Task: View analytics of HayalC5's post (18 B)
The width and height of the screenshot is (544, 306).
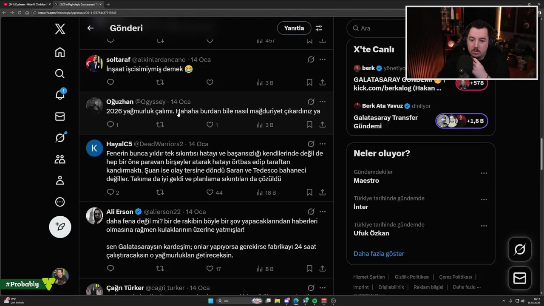Action: tap(266, 193)
